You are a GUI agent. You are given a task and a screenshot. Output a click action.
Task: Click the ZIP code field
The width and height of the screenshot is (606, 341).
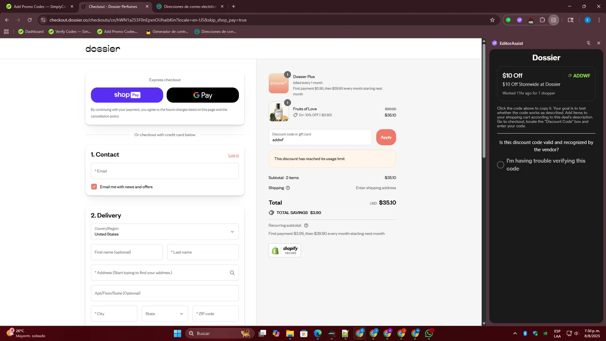click(216, 314)
